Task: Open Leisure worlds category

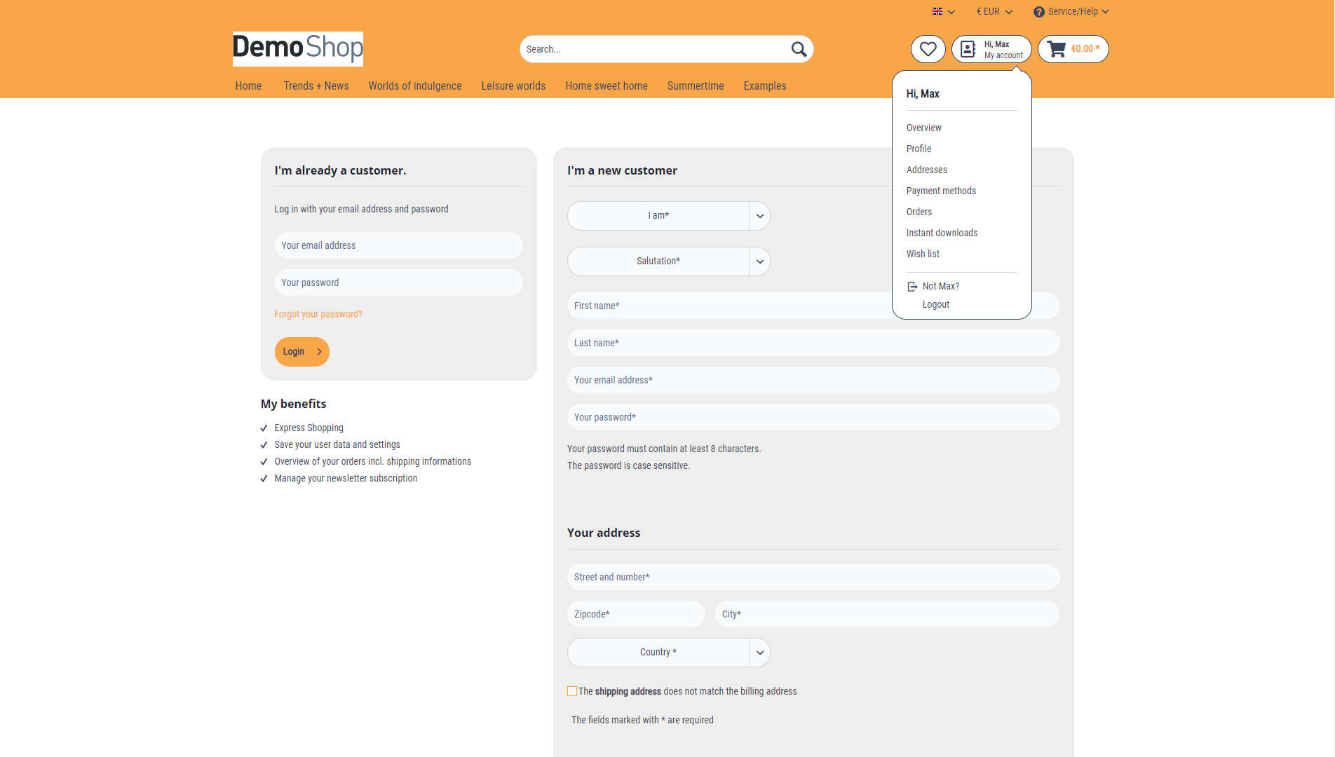Action: coord(513,86)
